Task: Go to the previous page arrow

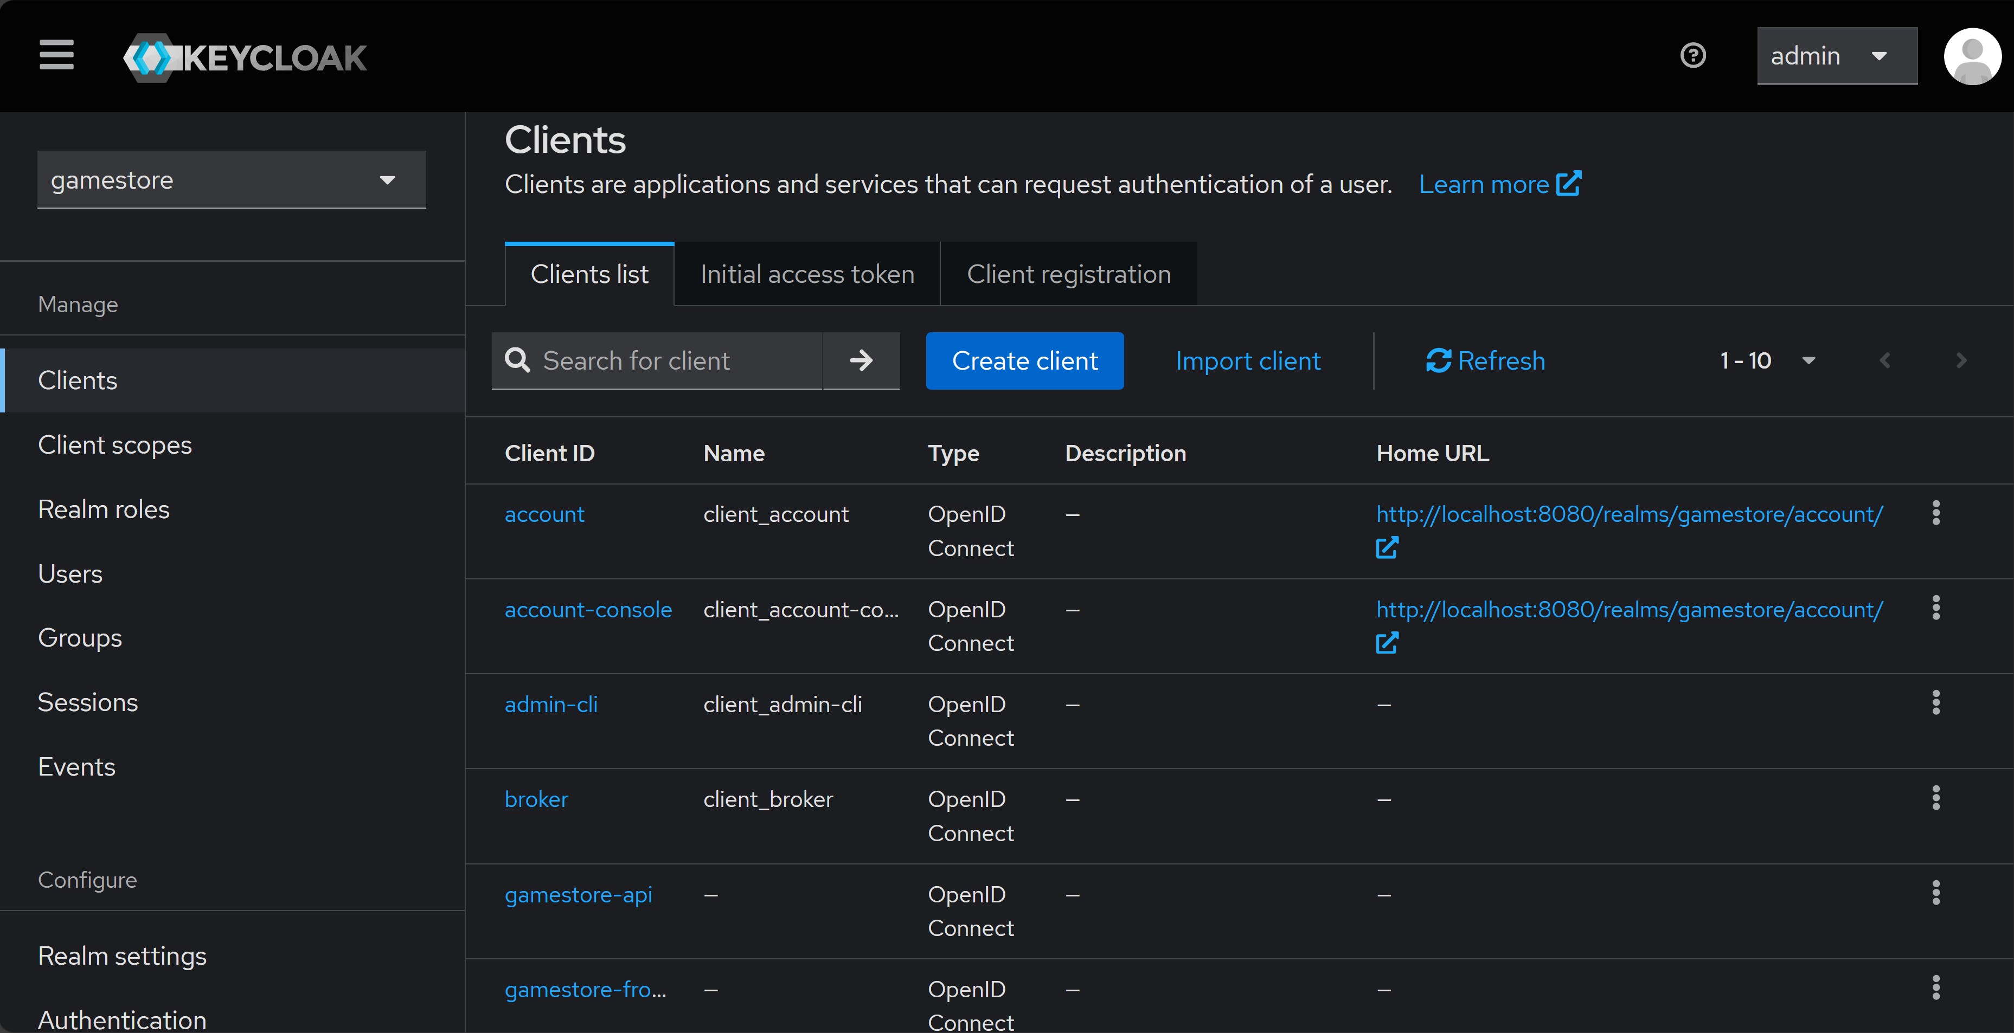Action: point(1884,360)
